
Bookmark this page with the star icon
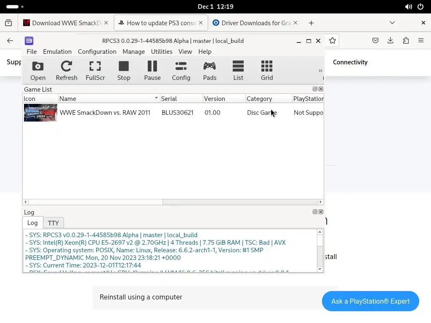[x=333, y=41]
